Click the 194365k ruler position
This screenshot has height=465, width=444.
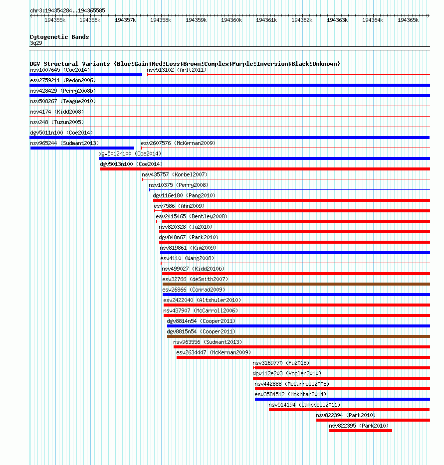coord(408,20)
